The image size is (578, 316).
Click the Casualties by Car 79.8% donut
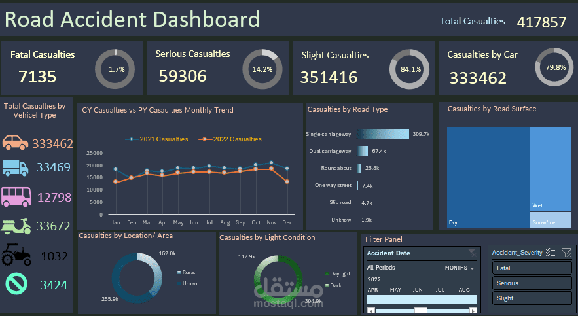pos(554,67)
